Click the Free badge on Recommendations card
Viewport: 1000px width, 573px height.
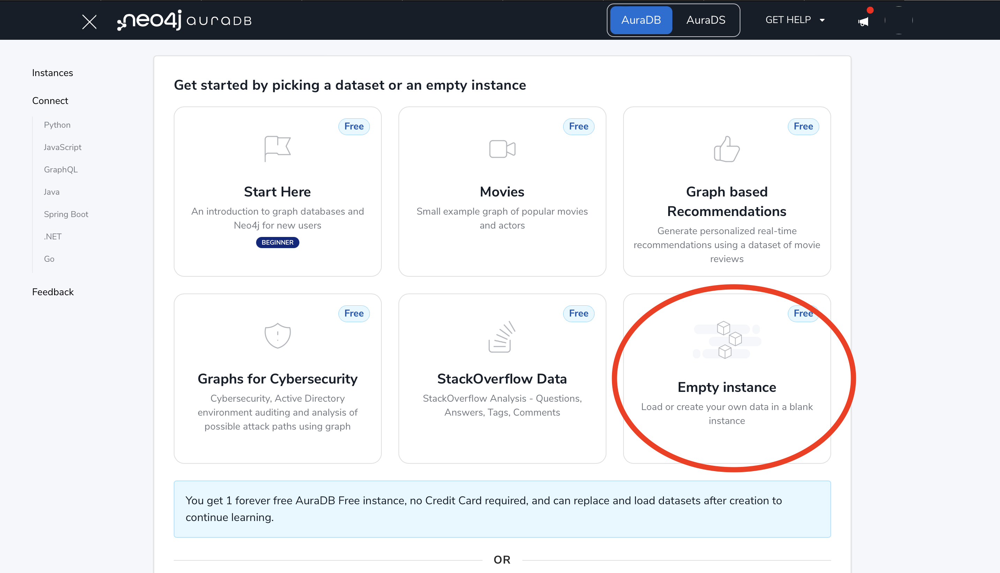click(803, 126)
